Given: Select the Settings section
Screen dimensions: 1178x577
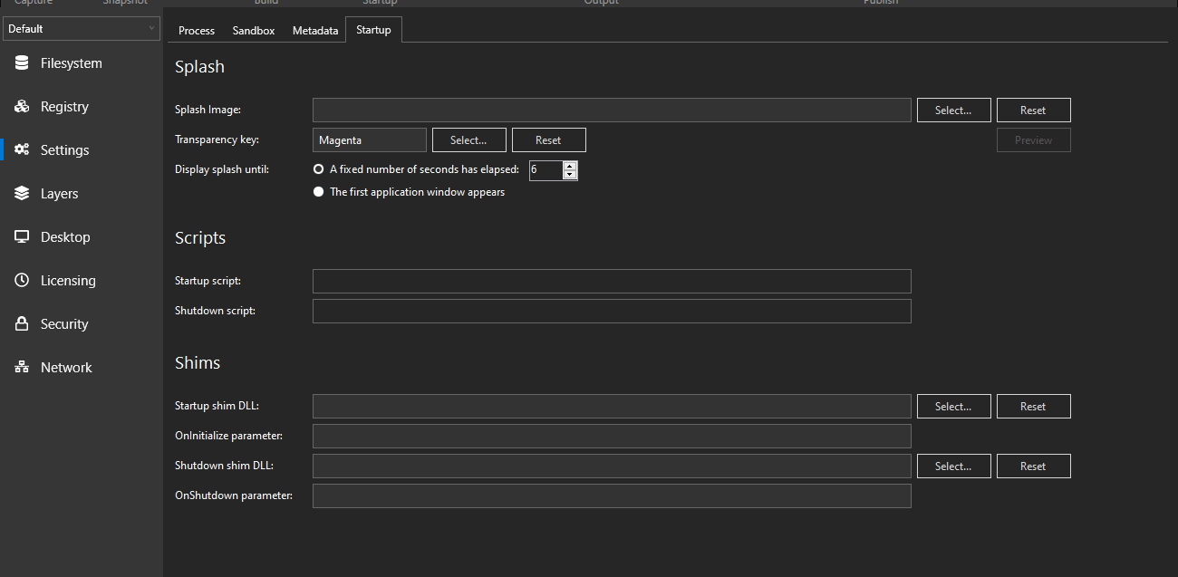Looking at the screenshot, I should (63, 149).
